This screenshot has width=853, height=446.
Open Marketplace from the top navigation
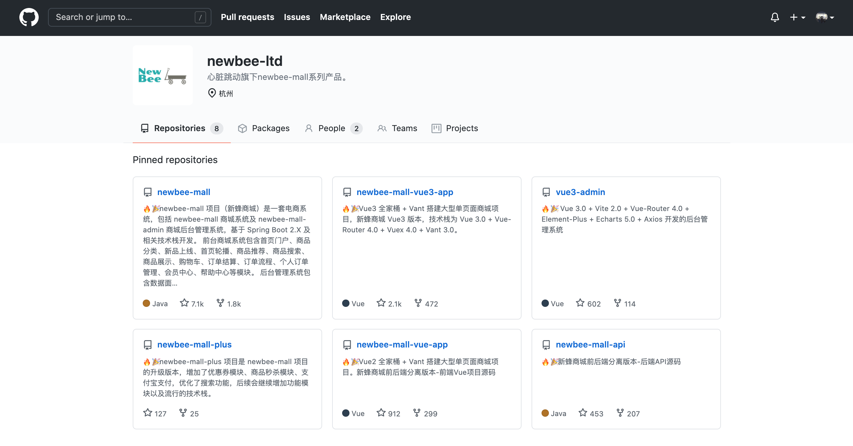pos(345,17)
